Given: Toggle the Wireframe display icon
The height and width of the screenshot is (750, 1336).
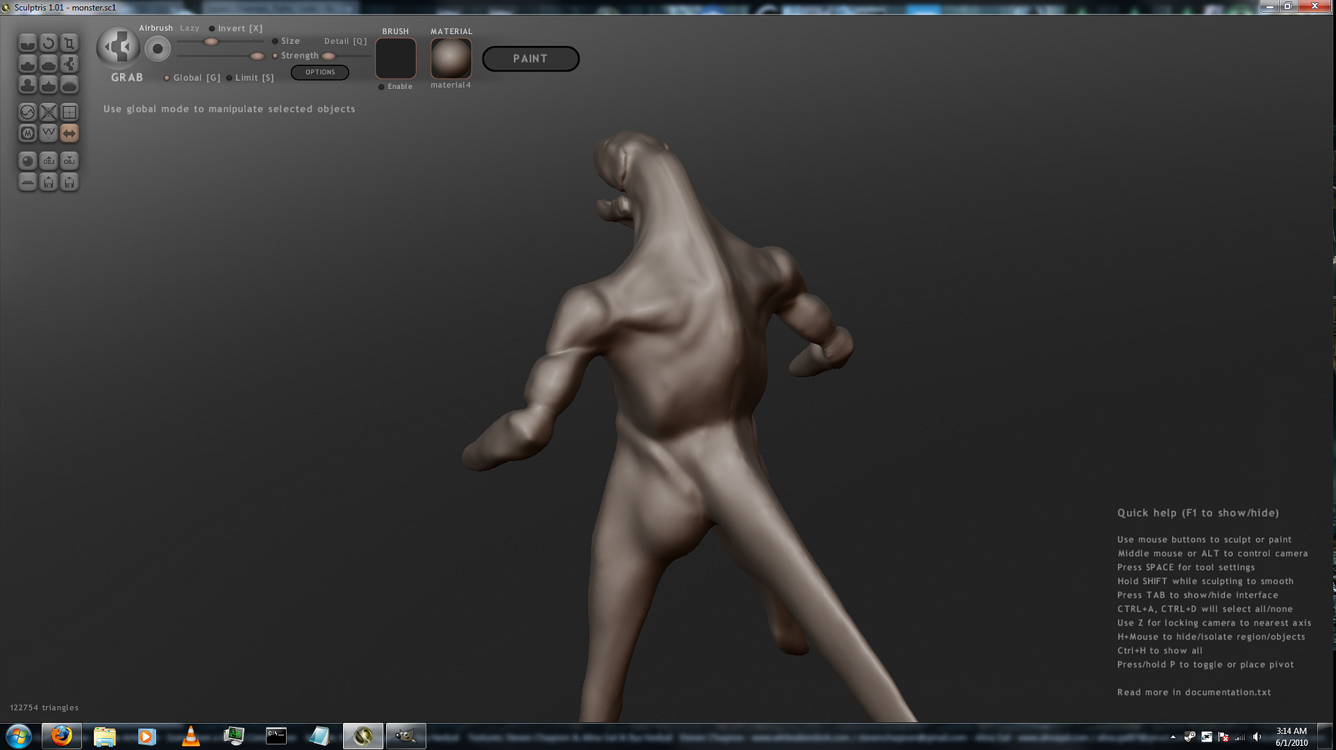Looking at the screenshot, I should tap(48, 133).
